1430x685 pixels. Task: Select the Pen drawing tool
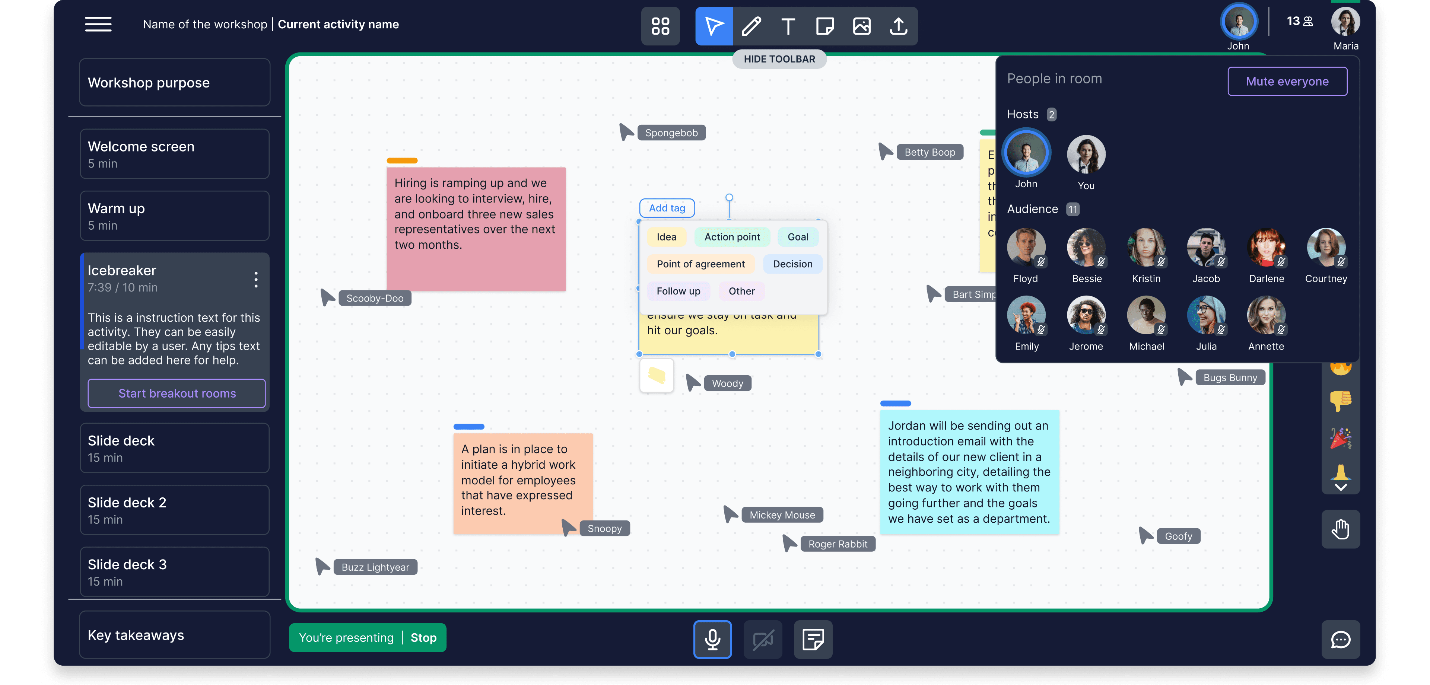(751, 26)
